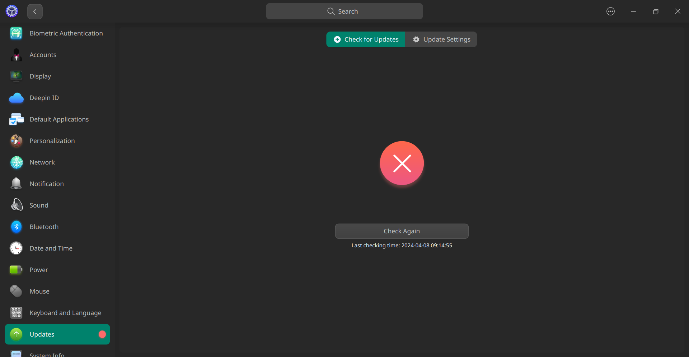Click the Sound speaker icon
689x357 pixels.
16,205
